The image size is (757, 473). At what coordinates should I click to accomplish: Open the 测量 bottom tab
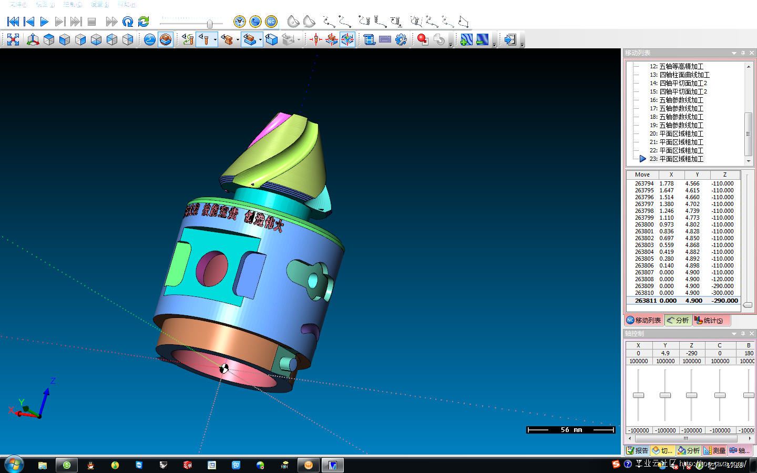(x=714, y=450)
